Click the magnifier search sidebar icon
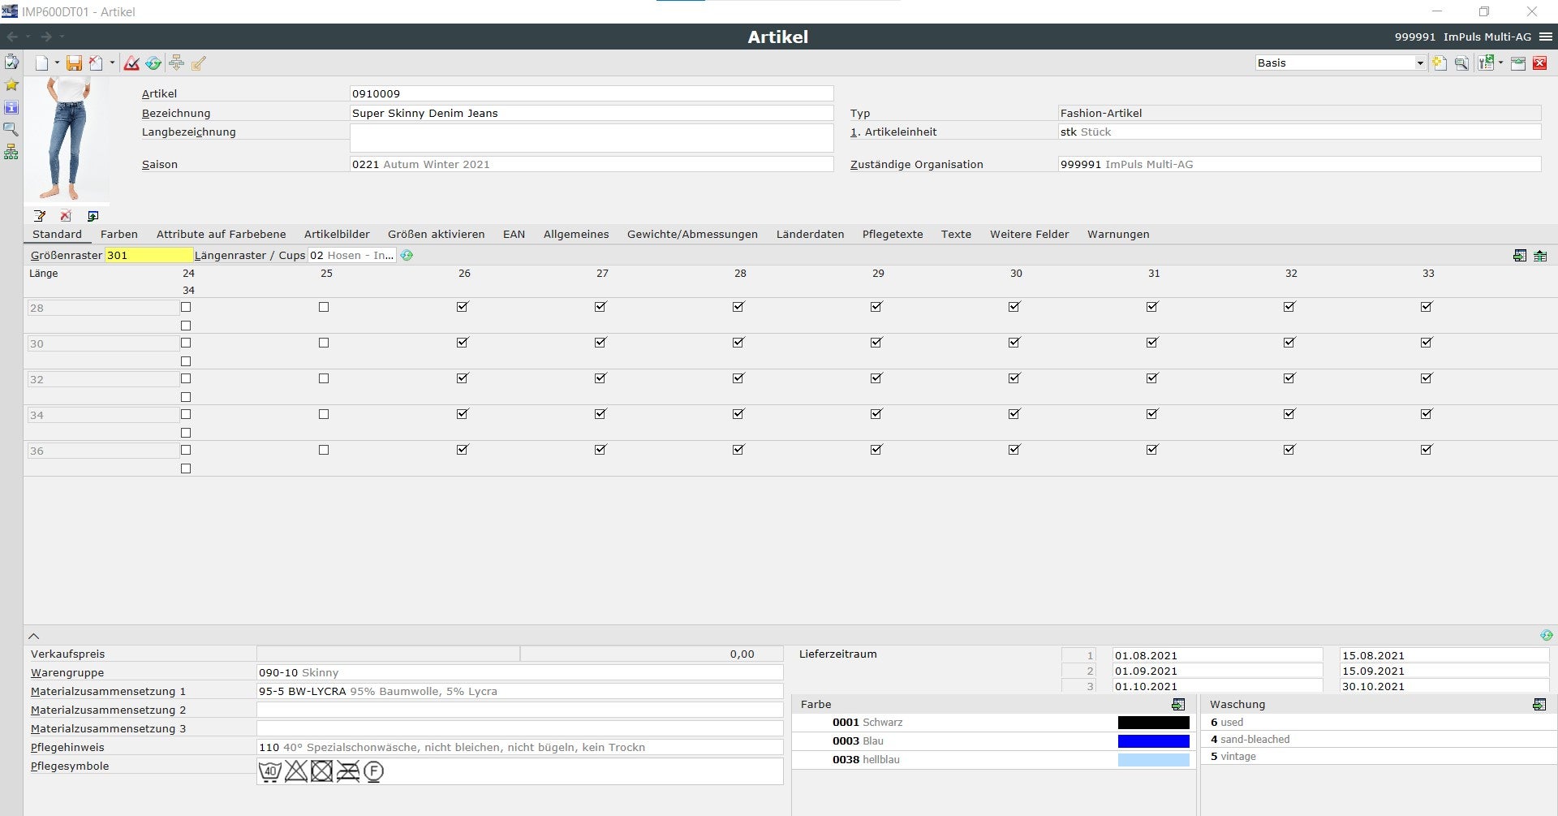Screen dimensions: 1558x816 11,129
